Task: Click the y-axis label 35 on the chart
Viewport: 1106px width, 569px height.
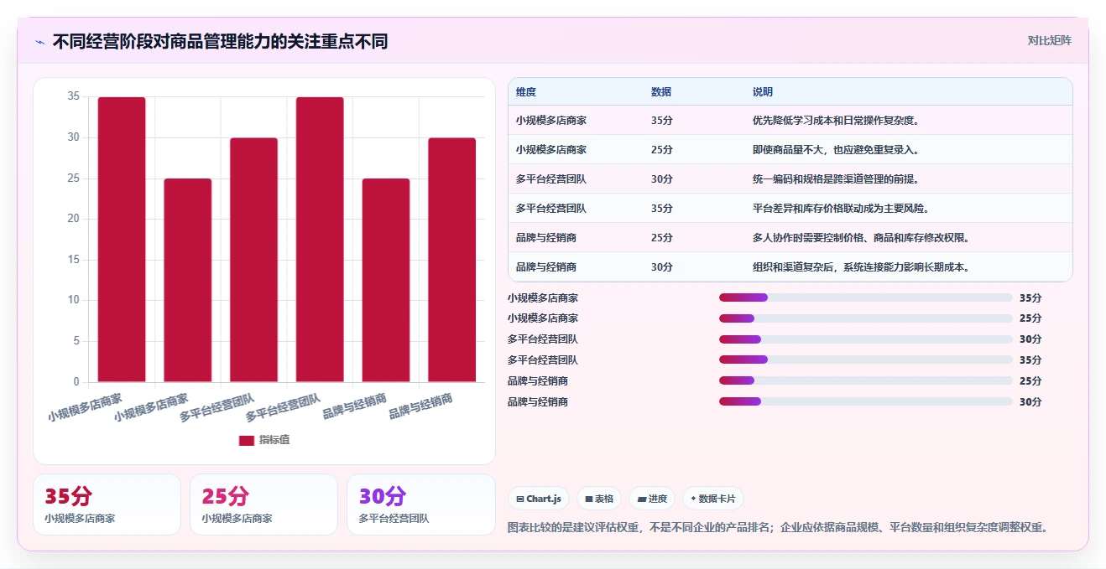Action: 73,97
